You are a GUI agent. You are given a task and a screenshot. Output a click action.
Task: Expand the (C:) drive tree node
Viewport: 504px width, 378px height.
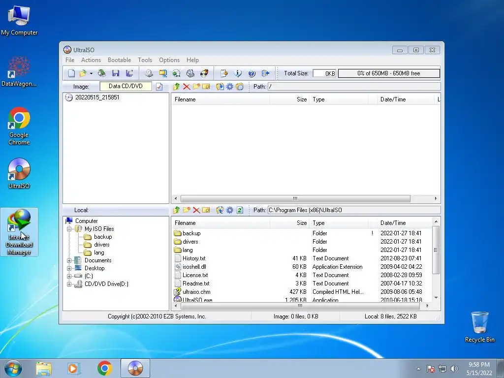[69, 276]
